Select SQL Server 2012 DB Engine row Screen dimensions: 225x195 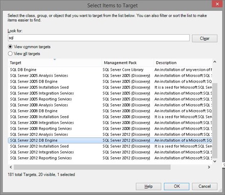point(110,140)
